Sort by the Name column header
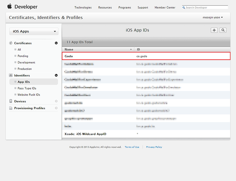The width and height of the screenshot is (236, 181). coord(98,50)
